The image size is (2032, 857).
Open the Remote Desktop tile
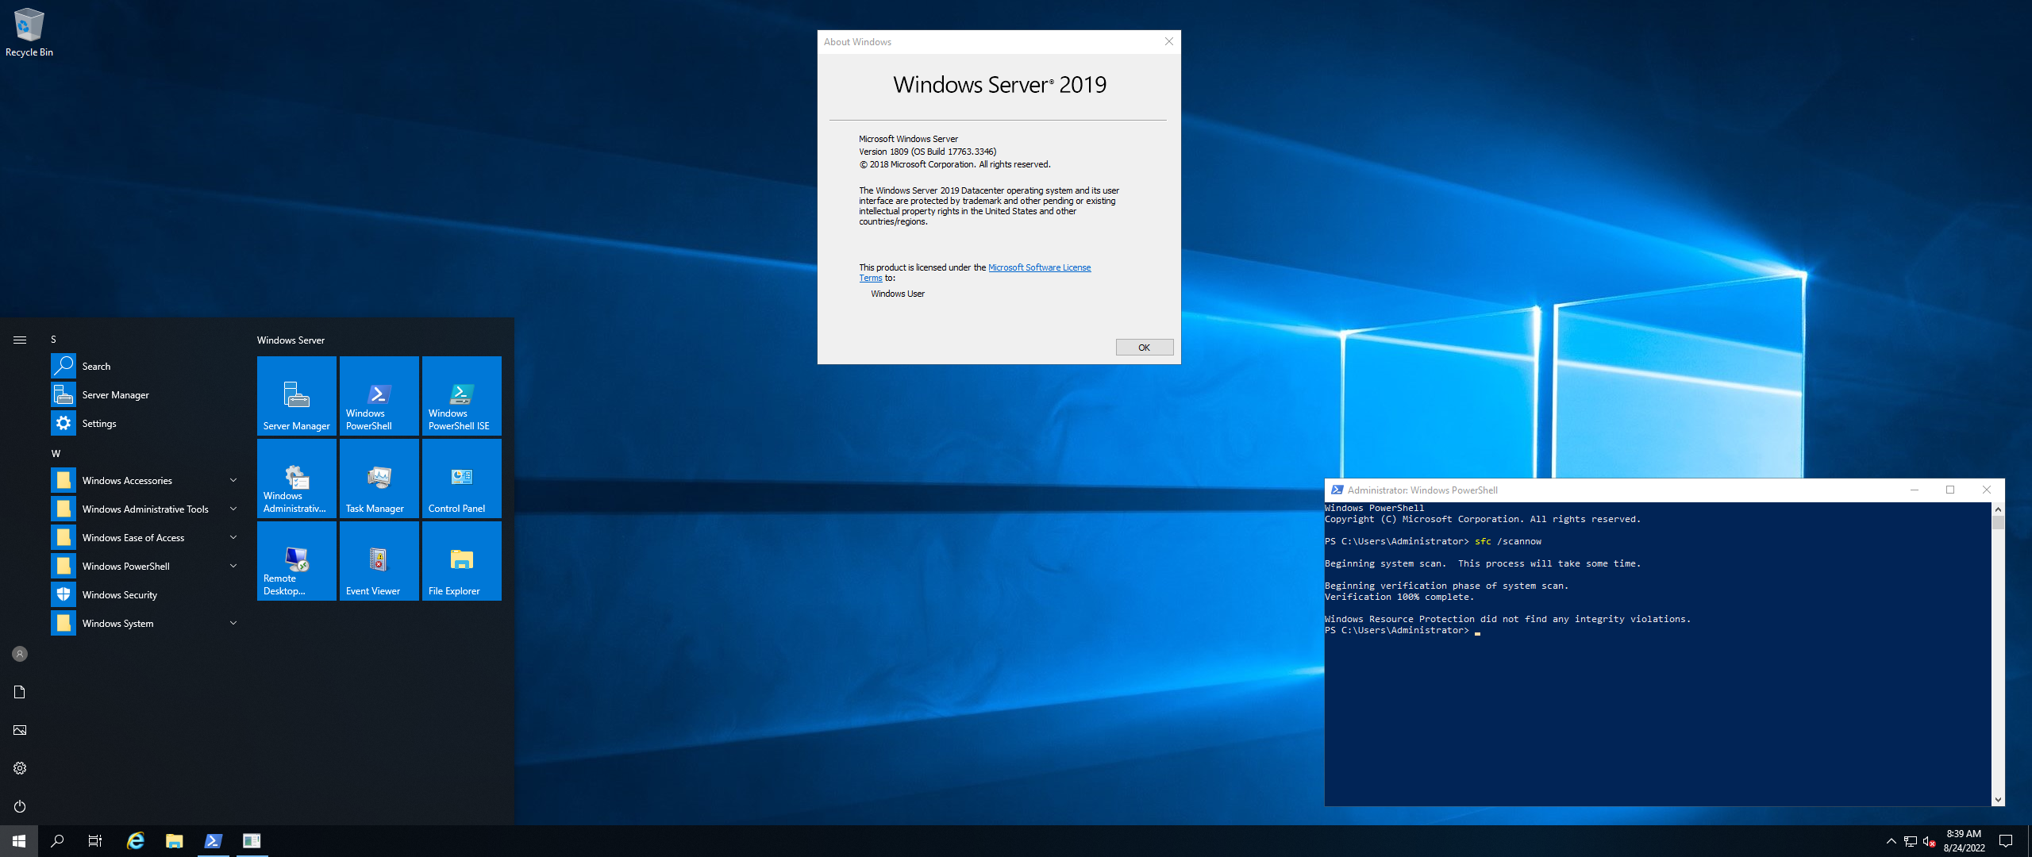click(297, 561)
